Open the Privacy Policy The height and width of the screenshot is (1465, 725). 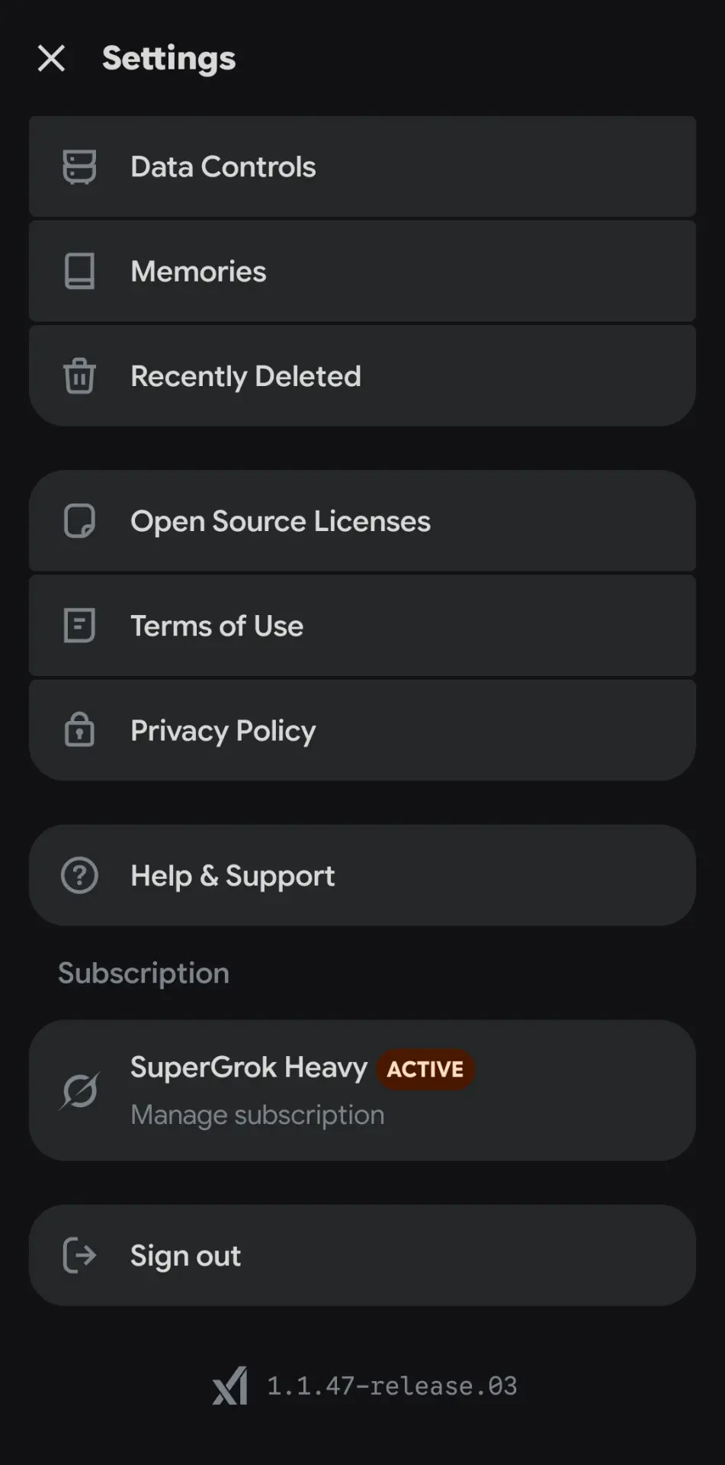click(362, 730)
